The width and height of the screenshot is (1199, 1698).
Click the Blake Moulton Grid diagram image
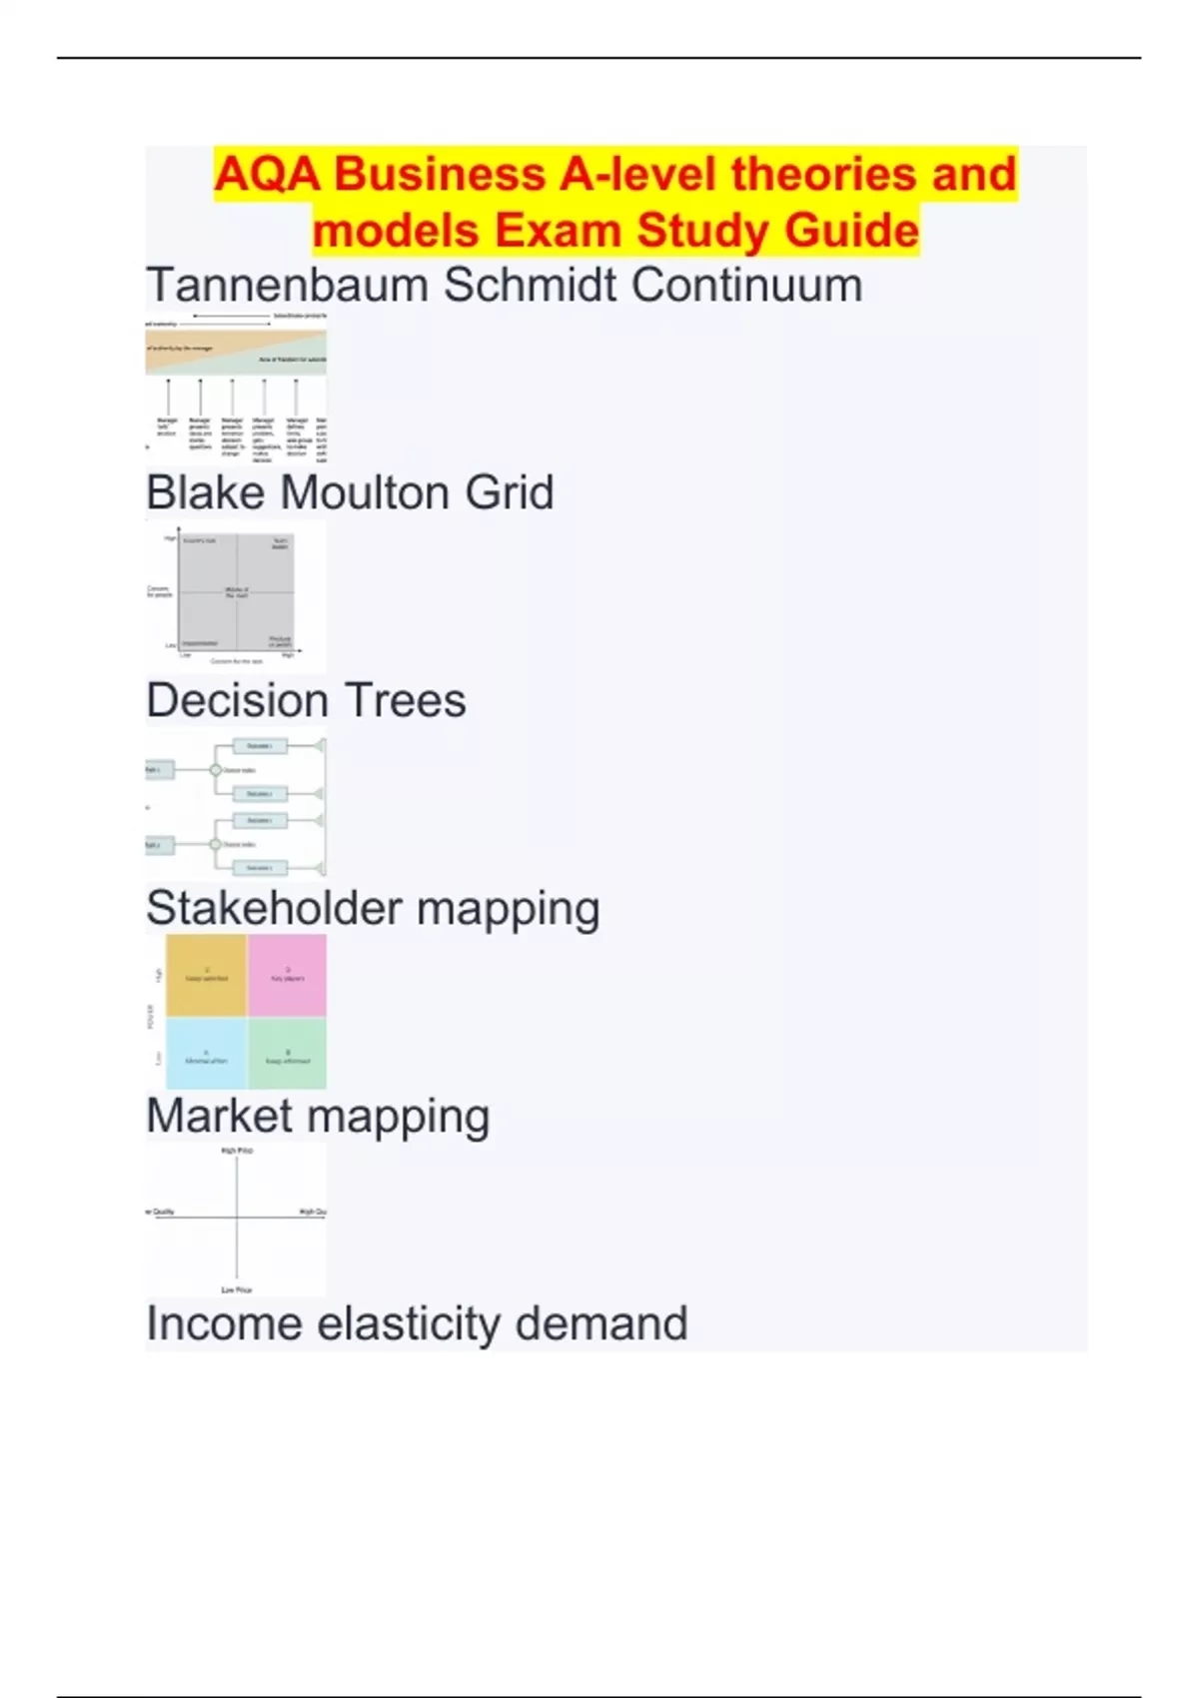click(236, 595)
